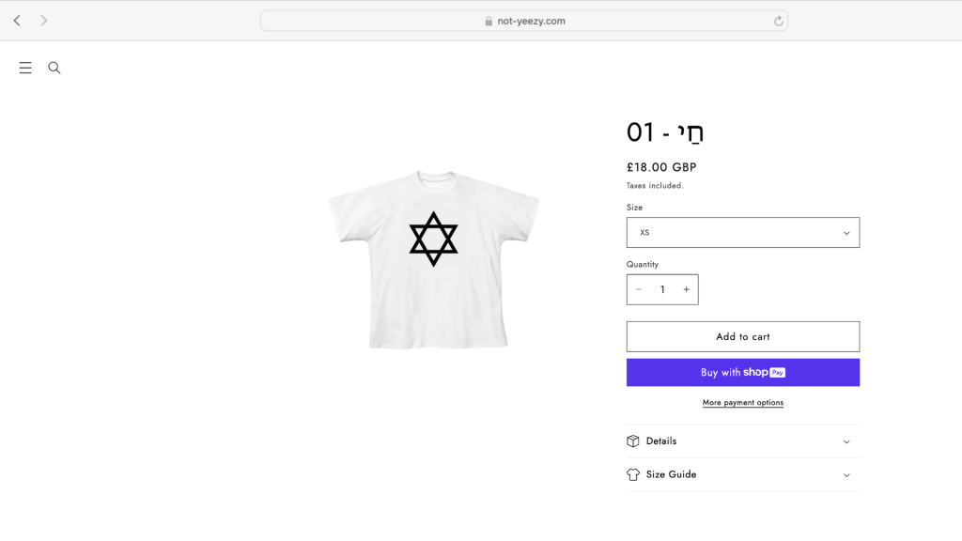
Task: Open the Size dropdown showing XS
Action: tap(742, 233)
